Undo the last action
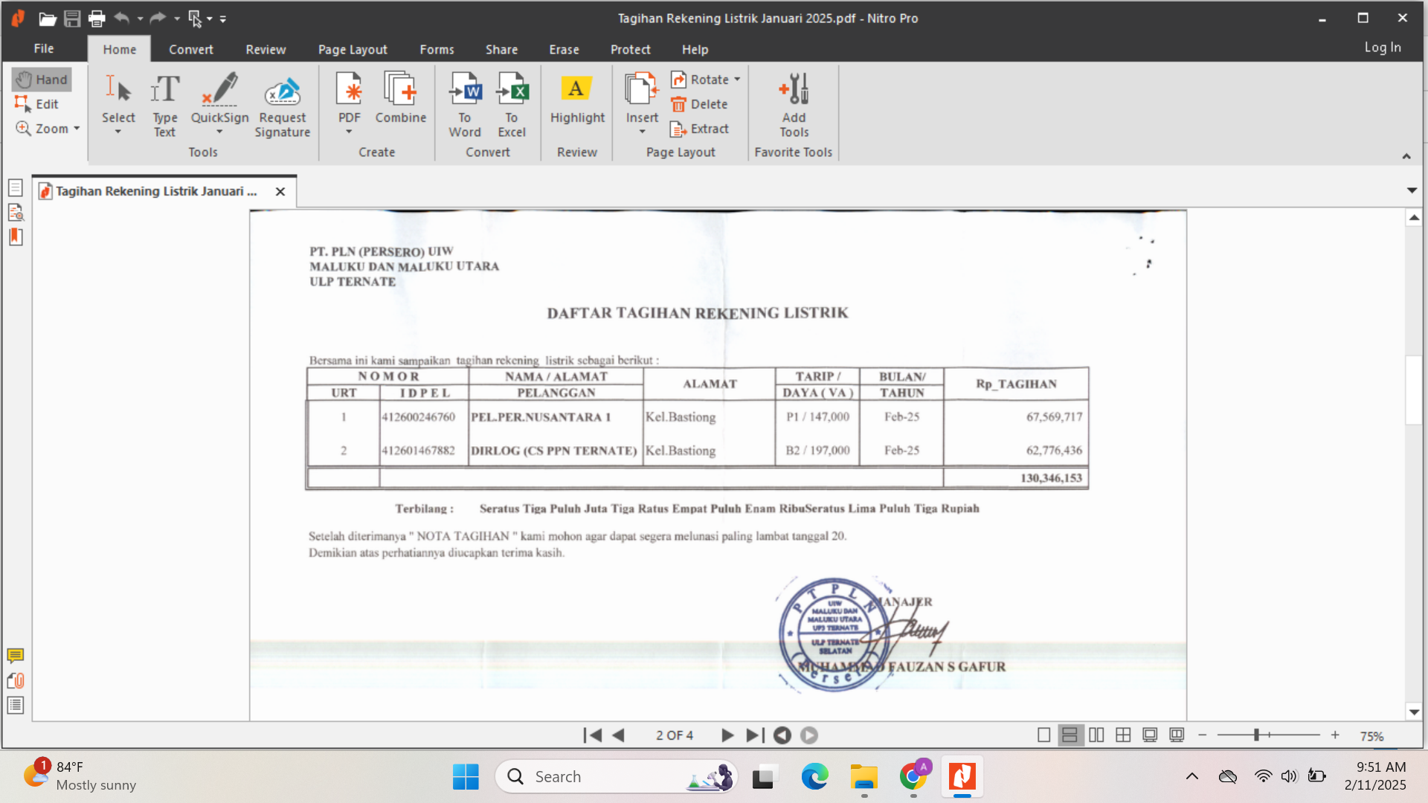Image resolution: width=1428 pixels, height=803 pixels. [x=122, y=18]
